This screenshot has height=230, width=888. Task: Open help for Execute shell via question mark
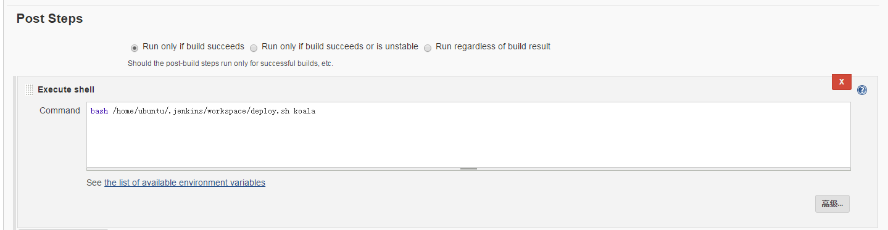click(x=862, y=90)
